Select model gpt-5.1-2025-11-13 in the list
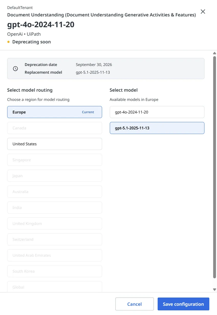Image resolution: width=217 pixels, height=315 pixels. tap(157, 128)
